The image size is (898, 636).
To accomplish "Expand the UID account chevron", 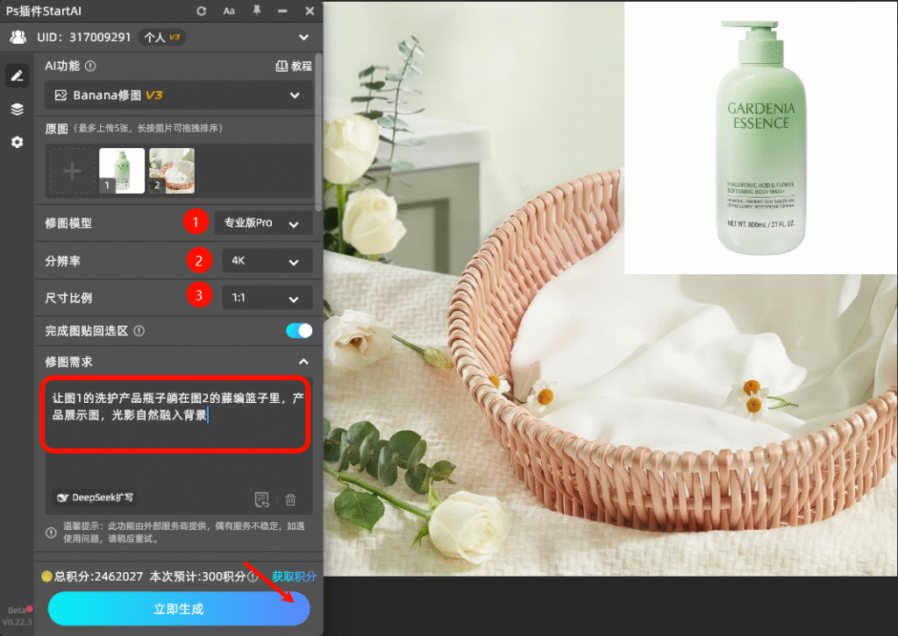I will tap(303, 37).
